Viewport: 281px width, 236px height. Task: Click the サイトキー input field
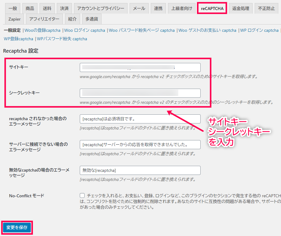pos(140,67)
